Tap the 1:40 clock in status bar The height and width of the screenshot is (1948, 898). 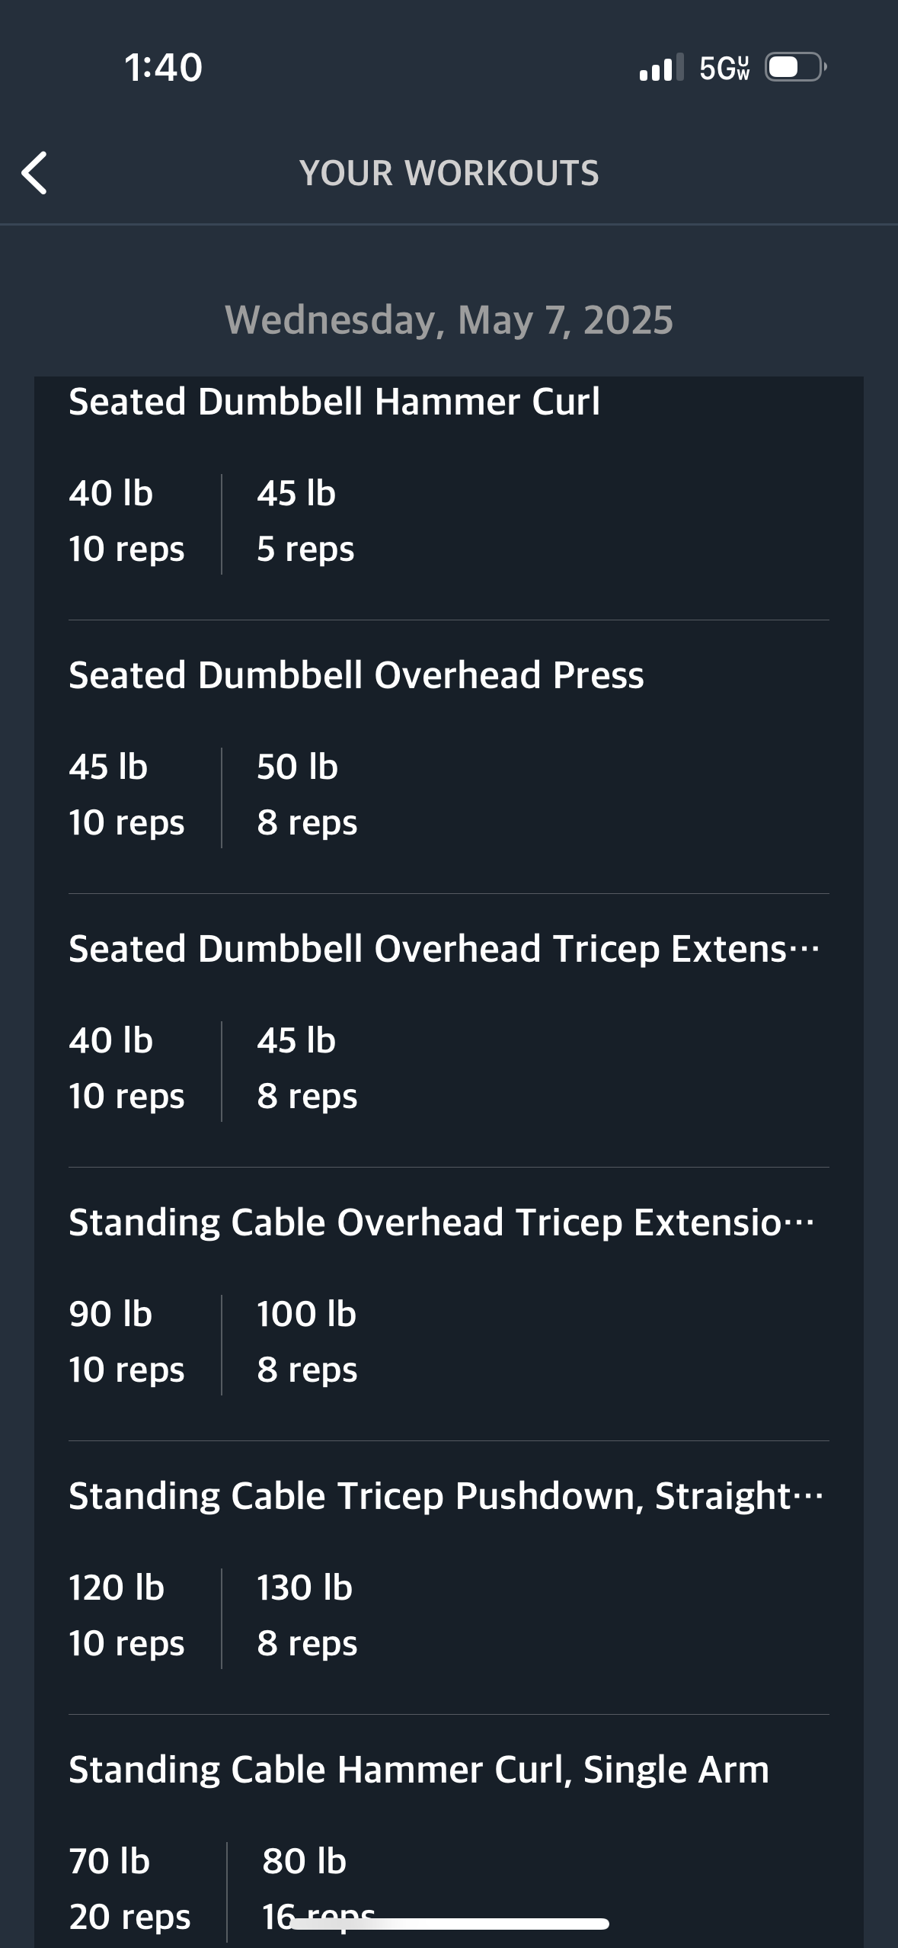163,67
